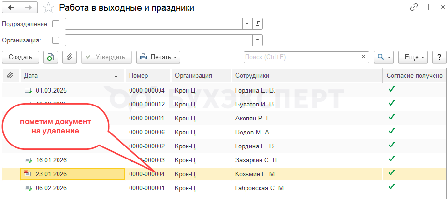Select the row dated 23.01.2026
Image resolution: width=448 pixels, height=199 pixels.
(x=224, y=174)
